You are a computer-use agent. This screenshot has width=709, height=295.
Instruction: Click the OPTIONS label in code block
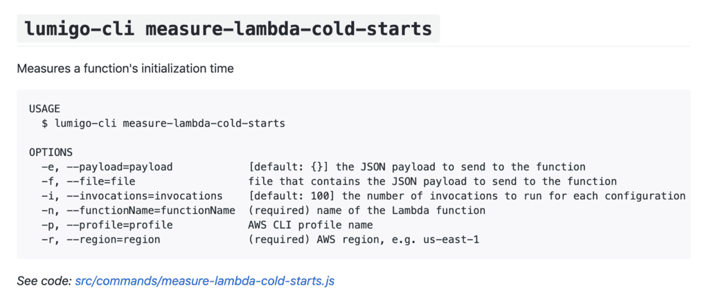pyautogui.click(x=51, y=152)
